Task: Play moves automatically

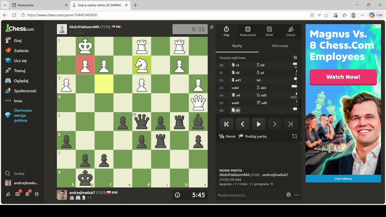Action: click(258, 124)
